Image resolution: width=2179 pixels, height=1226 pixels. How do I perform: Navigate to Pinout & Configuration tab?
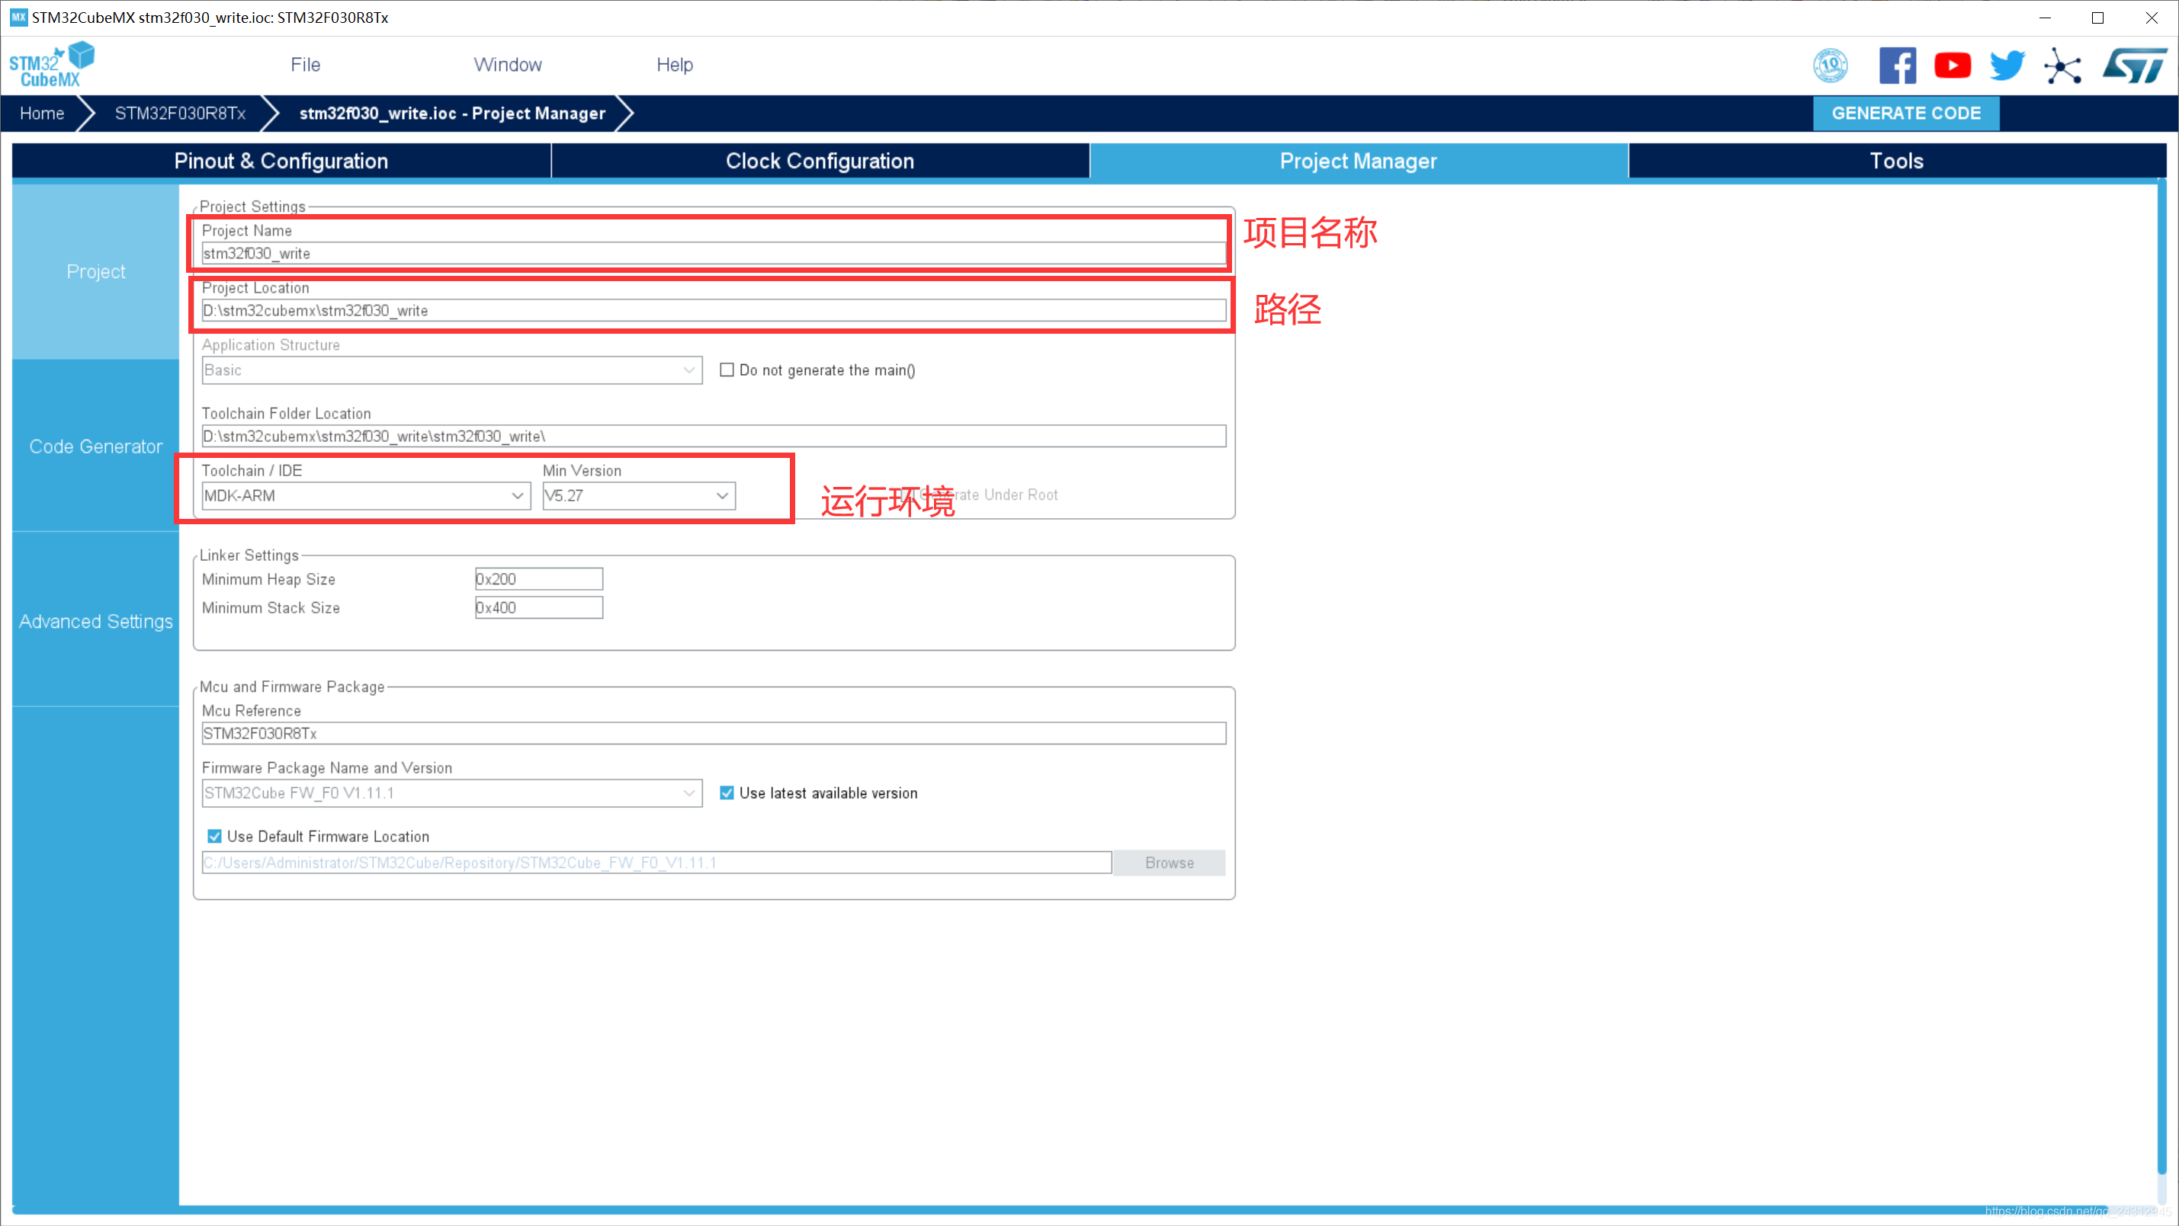pyautogui.click(x=280, y=162)
